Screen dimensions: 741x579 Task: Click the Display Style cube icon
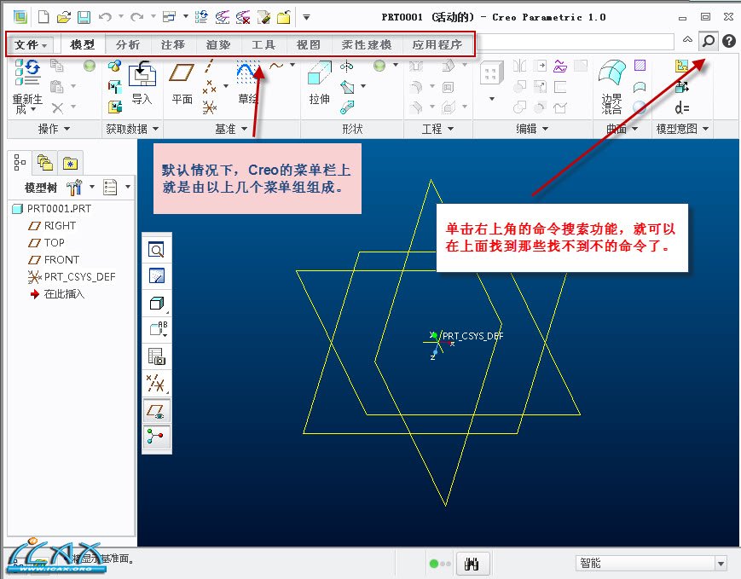coord(156,303)
